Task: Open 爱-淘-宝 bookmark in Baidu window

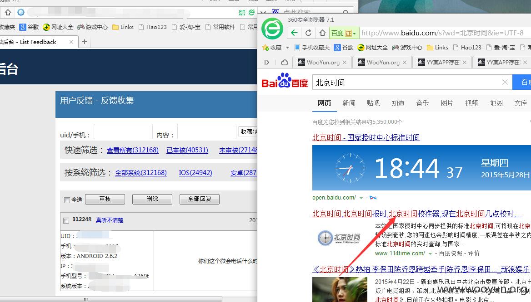Action: point(501,48)
